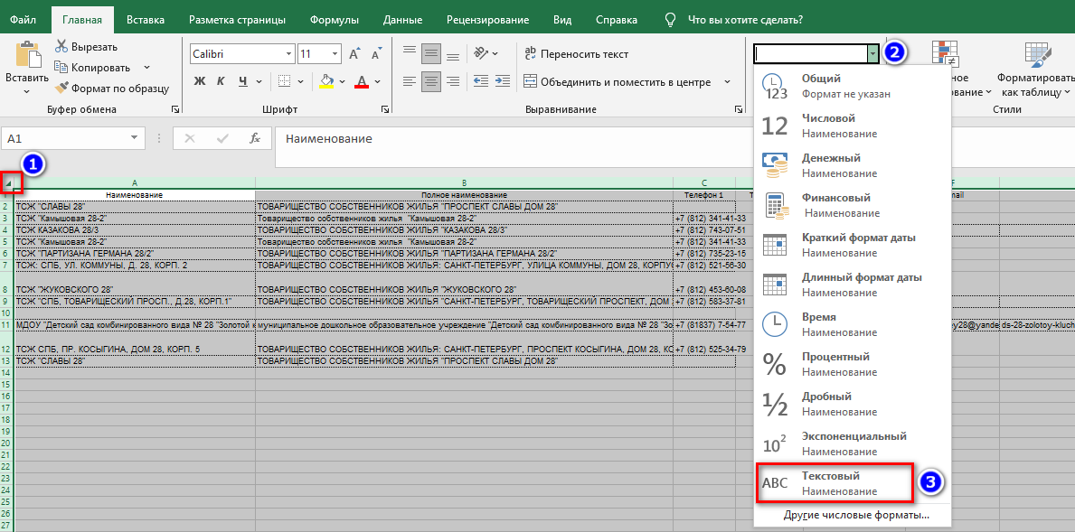The width and height of the screenshot is (1075, 532).
Task: Click the Cut (Вырезать) scissors icon
Action: [x=61, y=46]
